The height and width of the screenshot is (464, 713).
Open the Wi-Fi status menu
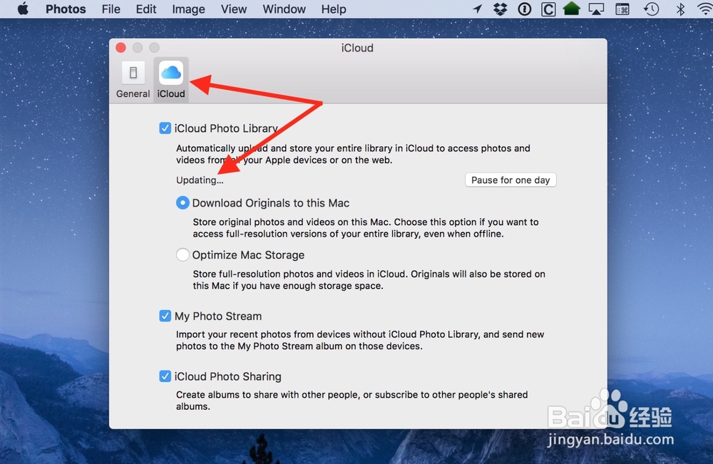pyautogui.click(x=705, y=9)
